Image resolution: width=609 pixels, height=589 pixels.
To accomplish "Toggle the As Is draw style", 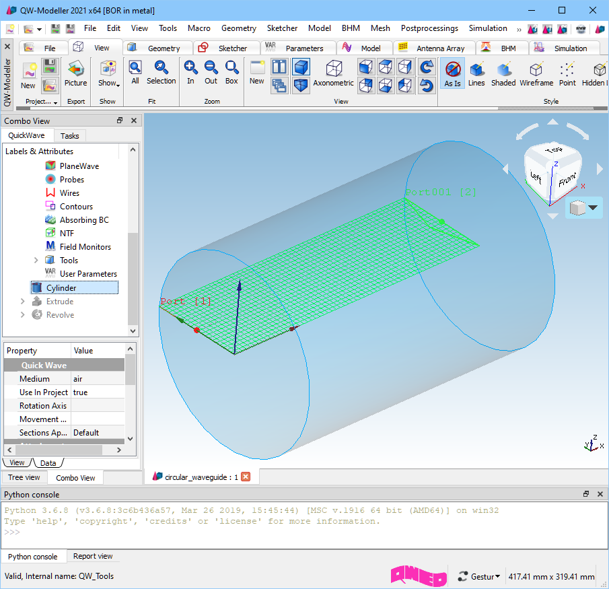I will point(452,74).
